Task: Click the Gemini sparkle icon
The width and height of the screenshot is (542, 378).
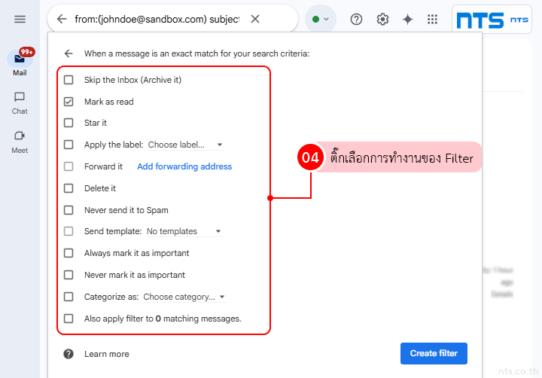Action: 407,20
